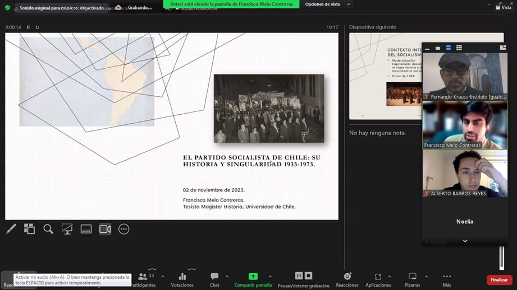Screen dimensions: 517x290
Task: Expand the Opciones de vista dropdown
Action: coord(327,4)
